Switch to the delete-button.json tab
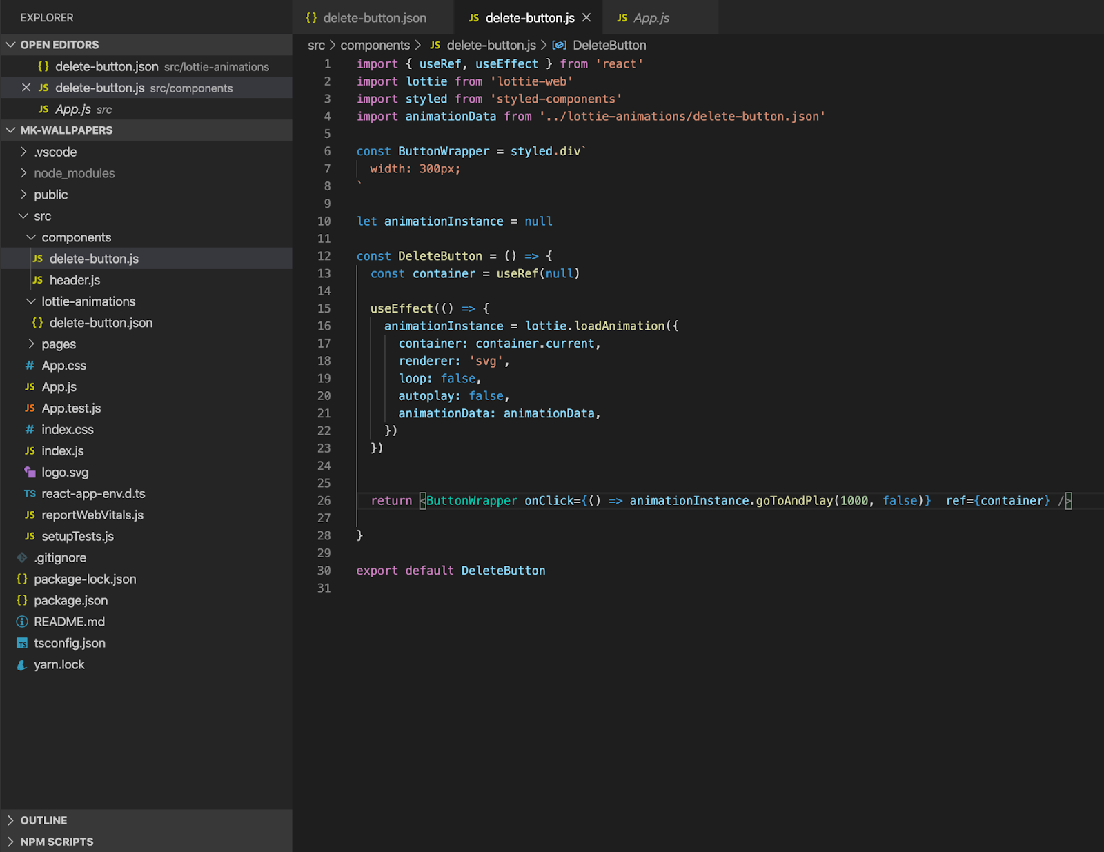Screen dimensions: 1104x852 [376, 17]
